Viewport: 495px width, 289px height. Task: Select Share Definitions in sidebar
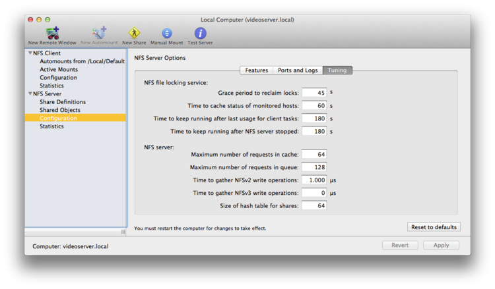(x=63, y=101)
